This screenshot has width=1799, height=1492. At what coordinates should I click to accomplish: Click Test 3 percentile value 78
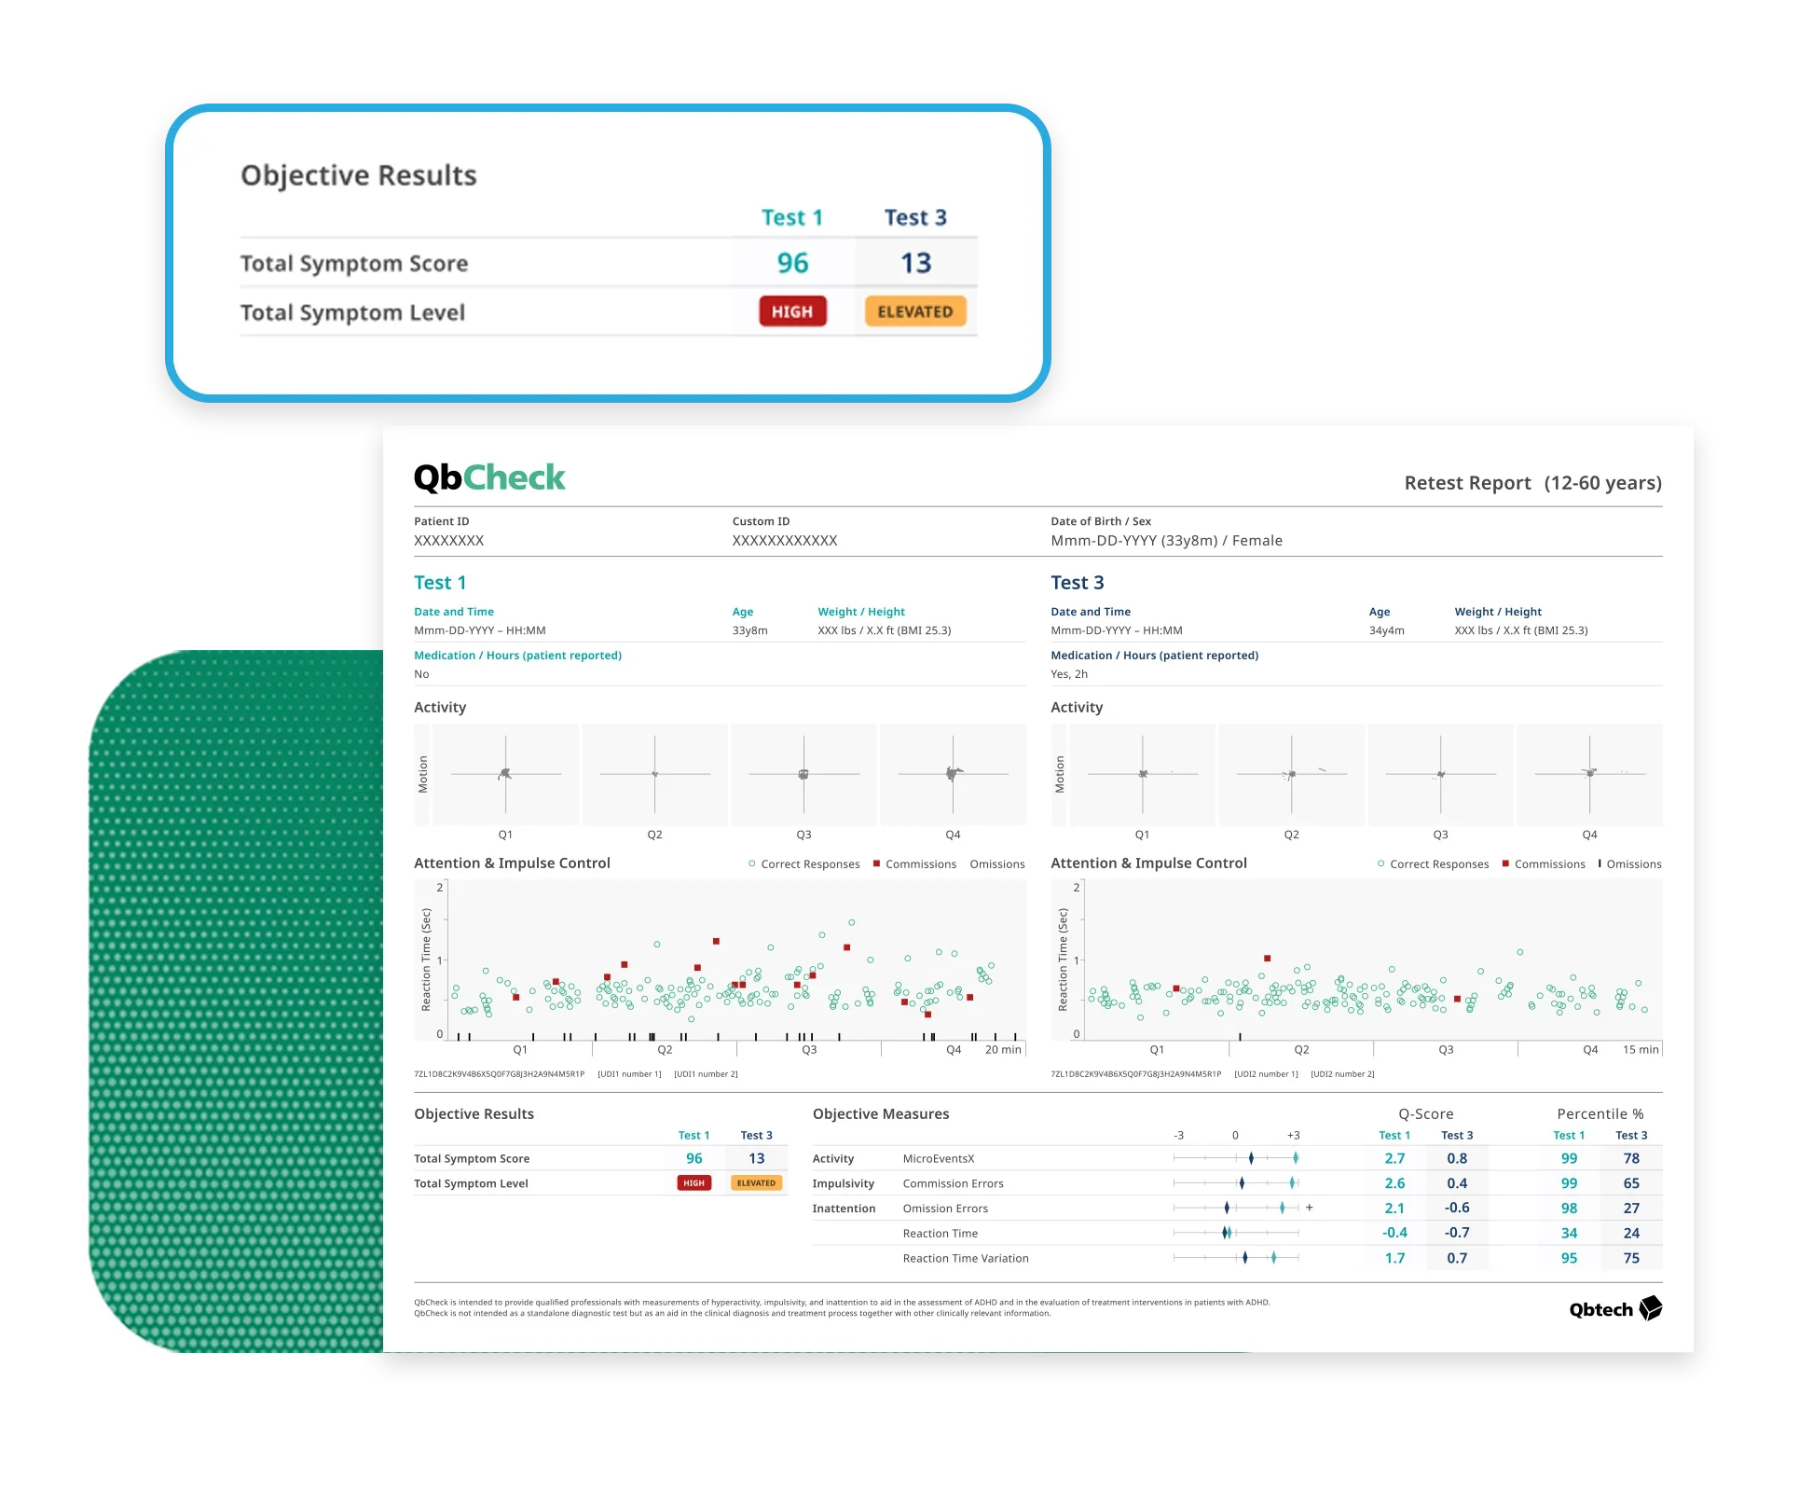[1631, 1158]
